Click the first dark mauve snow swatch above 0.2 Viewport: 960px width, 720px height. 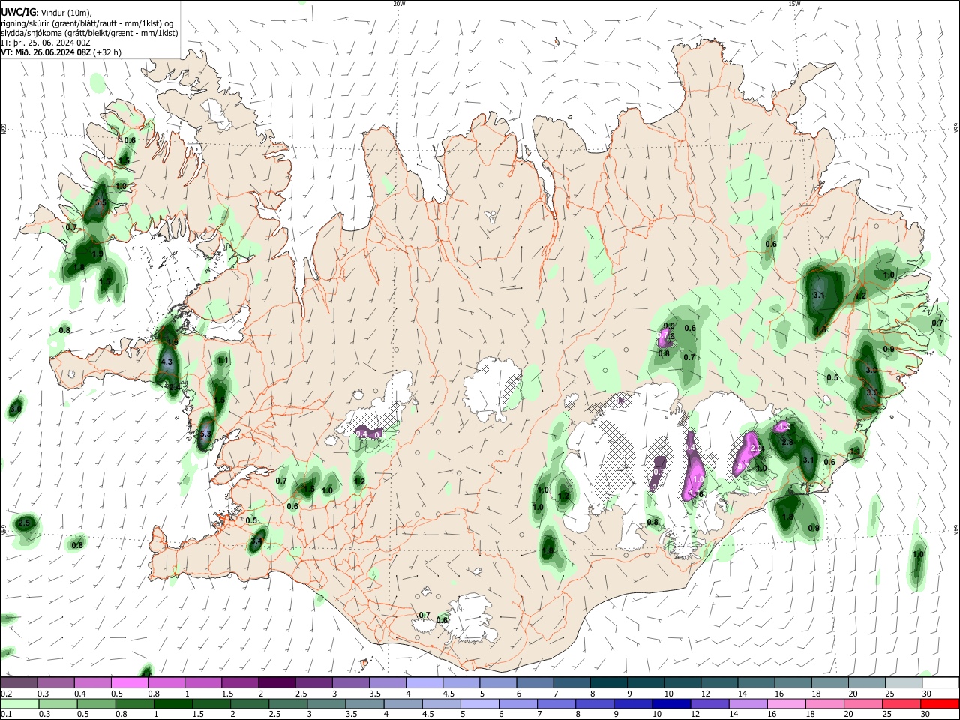19,682
